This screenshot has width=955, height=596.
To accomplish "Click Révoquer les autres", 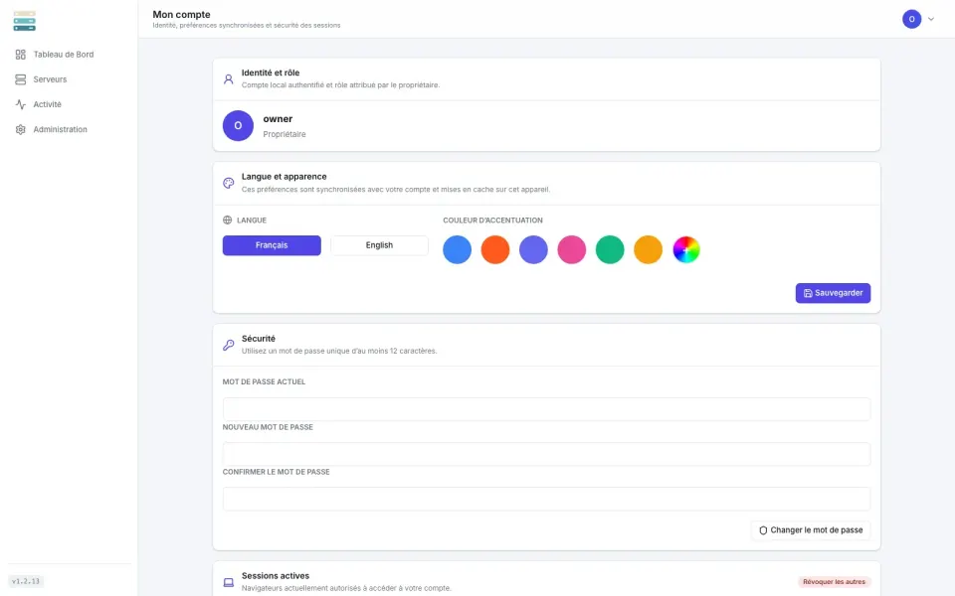I will click(x=834, y=582).
